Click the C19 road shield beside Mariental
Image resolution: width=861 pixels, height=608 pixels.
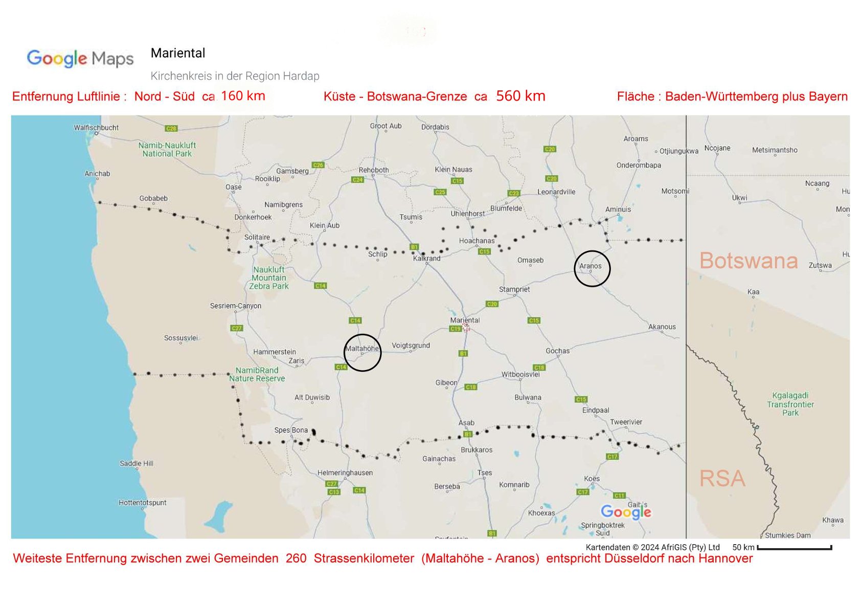click(455, 329)
